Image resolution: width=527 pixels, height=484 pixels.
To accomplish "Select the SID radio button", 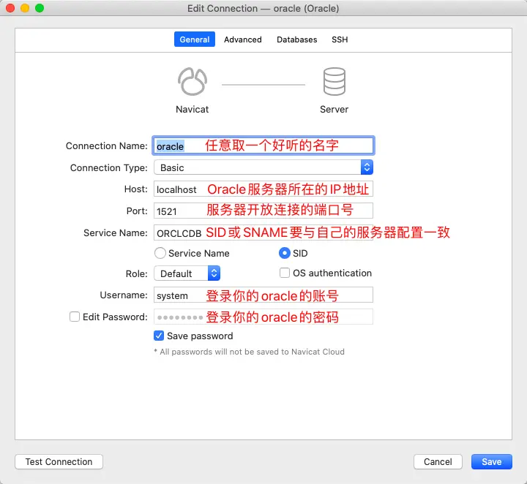I will point(285,253).
